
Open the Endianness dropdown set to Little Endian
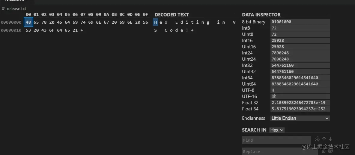pos(300,118)
